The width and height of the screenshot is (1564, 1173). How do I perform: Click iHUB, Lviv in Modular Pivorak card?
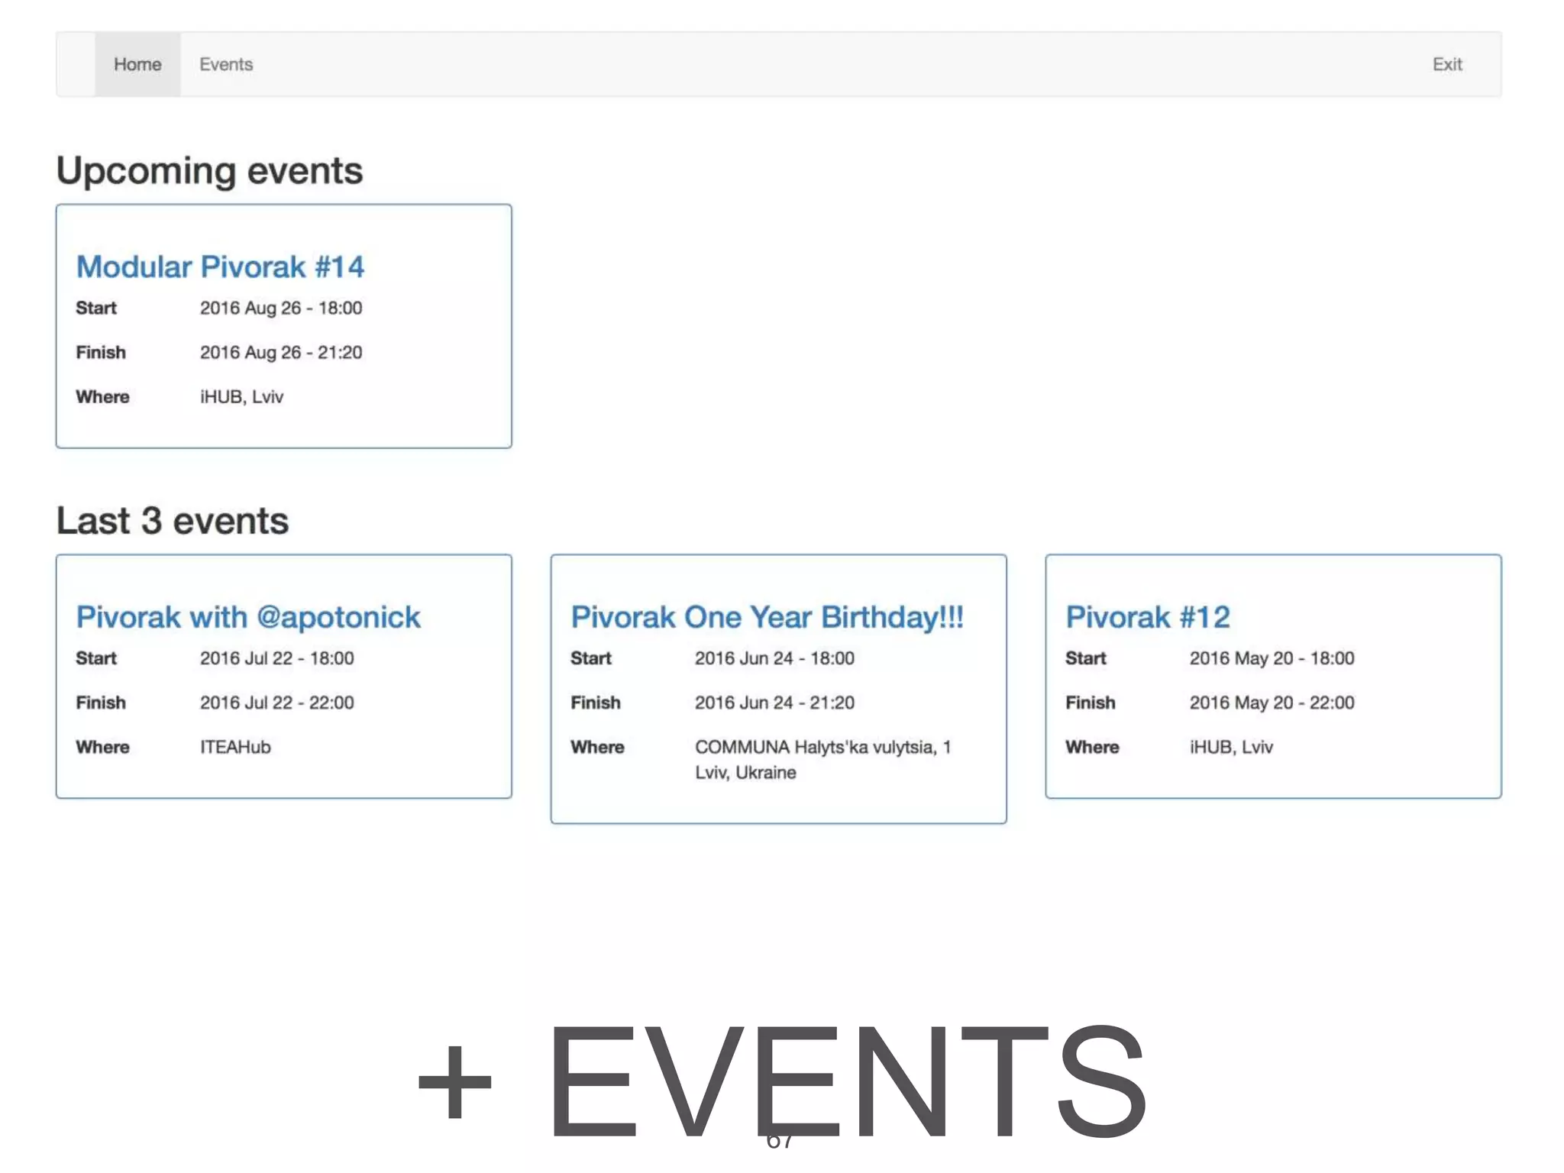[241, 396]
